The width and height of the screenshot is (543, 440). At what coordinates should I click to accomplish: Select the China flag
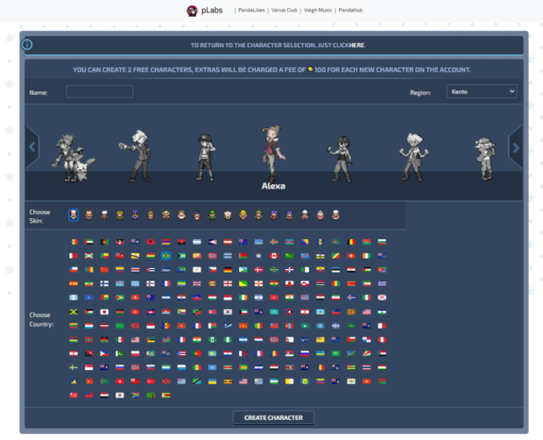click(104, 270)
